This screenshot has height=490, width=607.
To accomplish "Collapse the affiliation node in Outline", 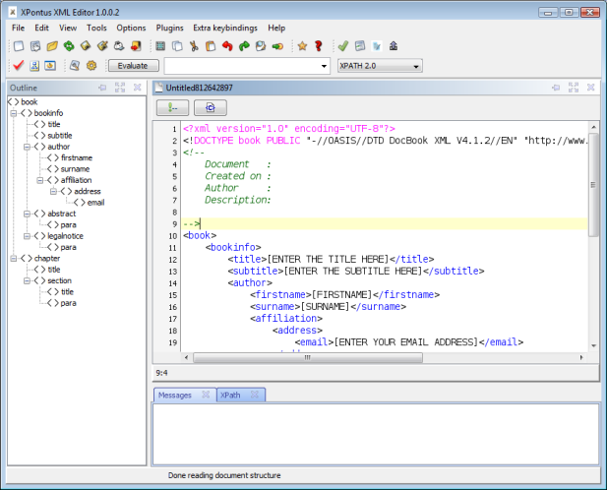I will click(41, 180).
